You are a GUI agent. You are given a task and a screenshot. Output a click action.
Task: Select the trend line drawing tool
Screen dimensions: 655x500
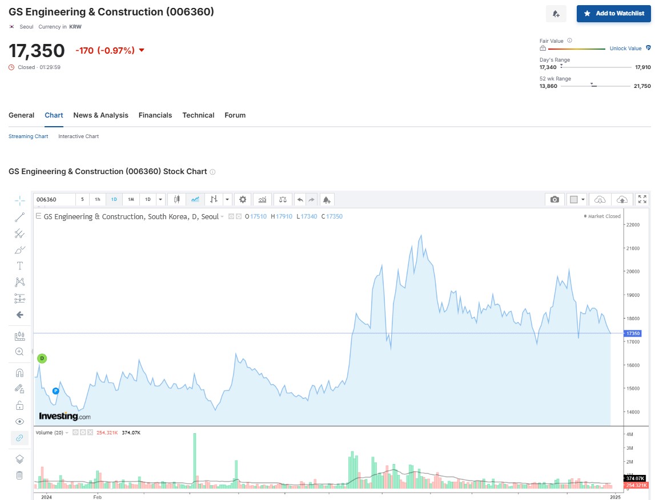(x=19, y=217)
